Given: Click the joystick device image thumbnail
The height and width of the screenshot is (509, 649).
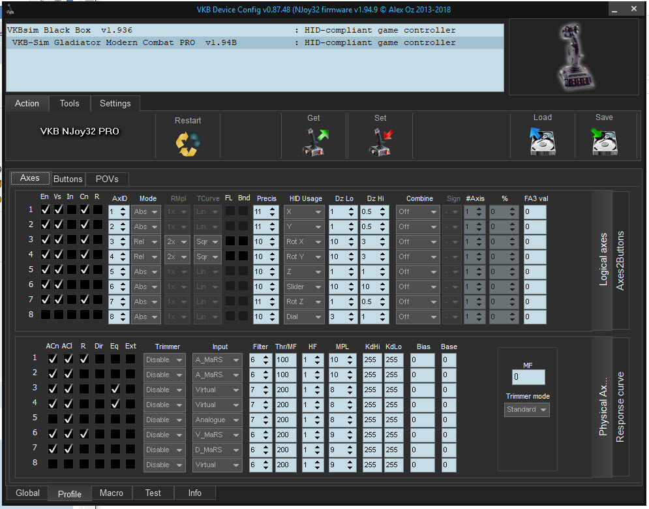Looking at the screenshot, I should click(573, 55).
